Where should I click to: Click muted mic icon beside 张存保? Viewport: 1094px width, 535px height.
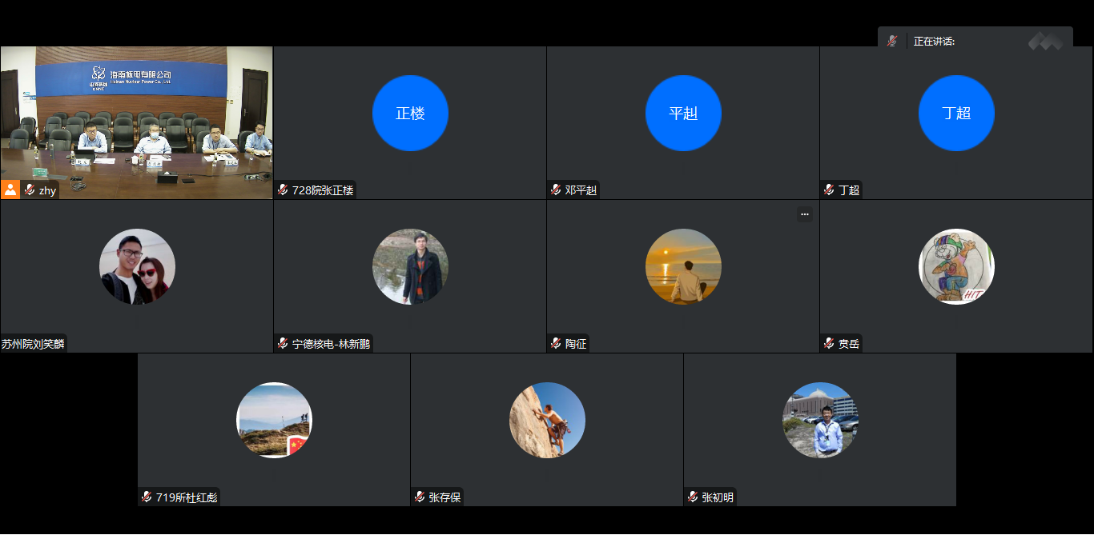[x=420, y=497]
